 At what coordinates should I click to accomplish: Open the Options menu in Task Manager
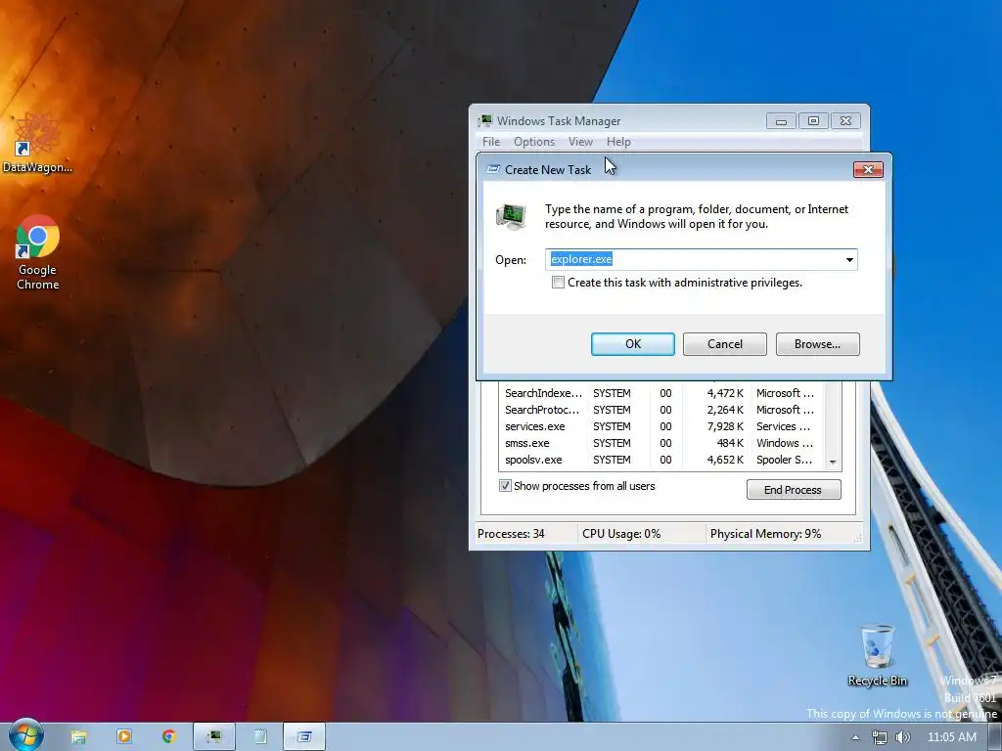(x=534, y=142)
